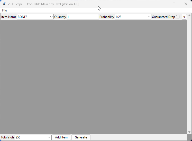The height and width of the screenshot is (141, 192).
Task: Click the scrollbar down arrow
Action: 189,132
